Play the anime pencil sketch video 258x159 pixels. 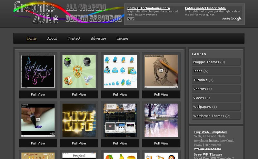[x=161, y=71]
